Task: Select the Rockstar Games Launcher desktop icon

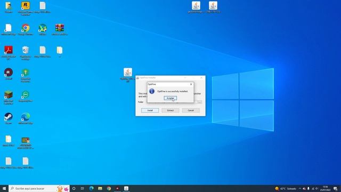Action: click(x=26, y=8)
